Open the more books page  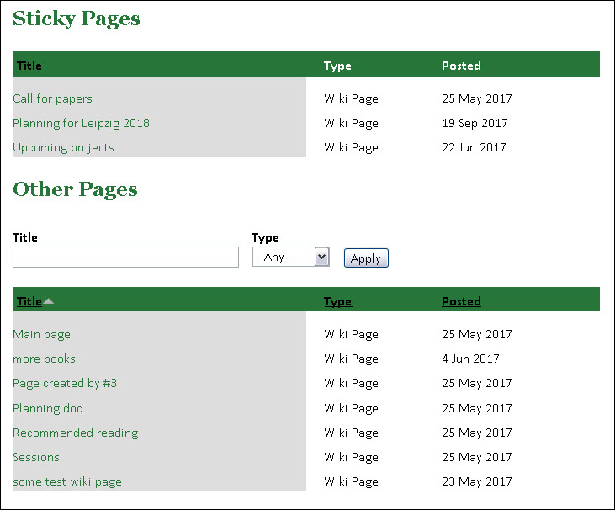[44, 359]
